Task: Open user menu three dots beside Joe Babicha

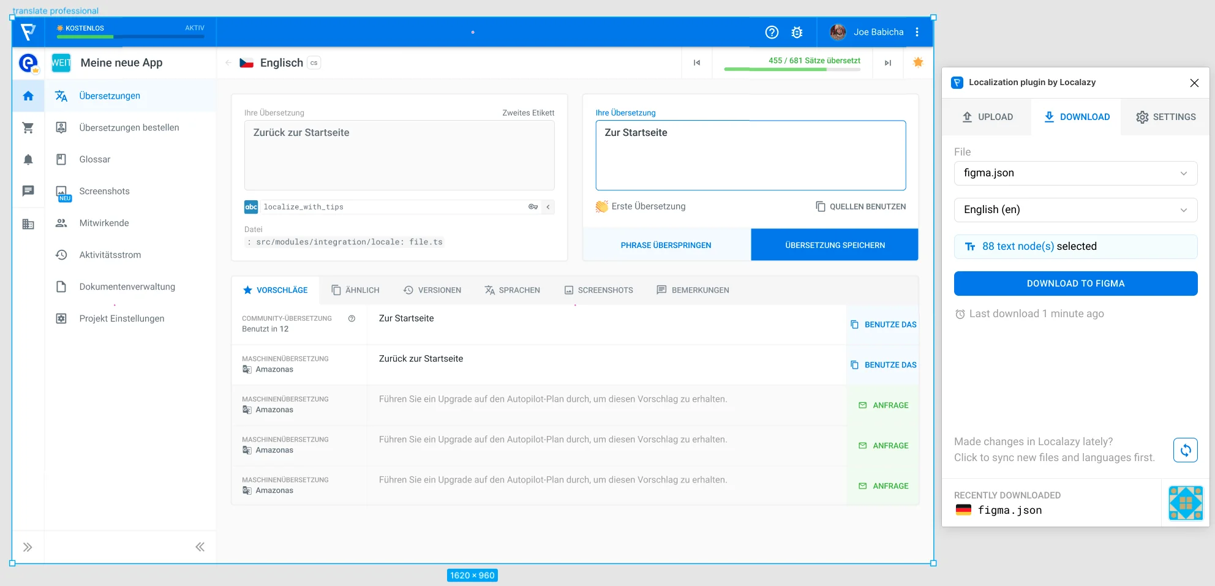Action: [x=917, y=32]
